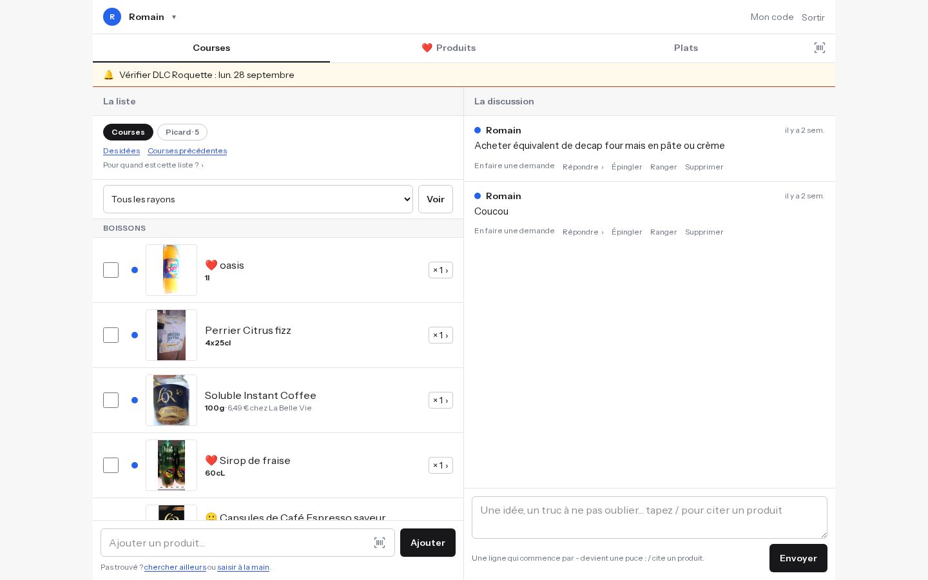The height and width of the screenshot is (580, 928).
Task: Tick the Perrier Citrus fizz checkbox
Action: pyautogui.click(x=111, y=335)
